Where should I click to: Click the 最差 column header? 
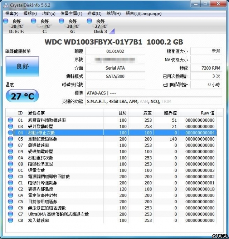point(141,113)
